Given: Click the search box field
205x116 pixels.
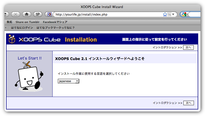Looking at the screenshot, I should [x=195, y=14].
